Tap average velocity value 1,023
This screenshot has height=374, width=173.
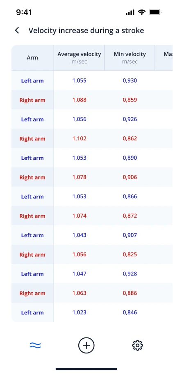point(80,312)
